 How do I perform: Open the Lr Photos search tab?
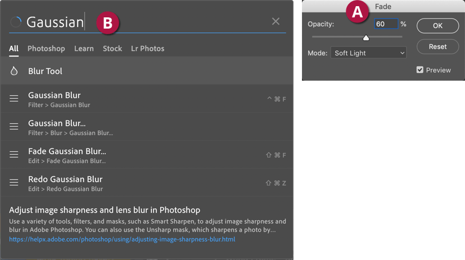(x=148, y=48)
